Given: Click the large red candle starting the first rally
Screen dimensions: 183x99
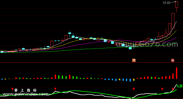Looking at the screenshot, I should click(52, 44).
